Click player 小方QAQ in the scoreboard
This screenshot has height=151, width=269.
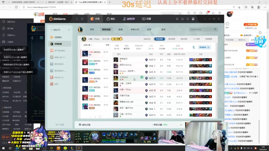(124, 77)
